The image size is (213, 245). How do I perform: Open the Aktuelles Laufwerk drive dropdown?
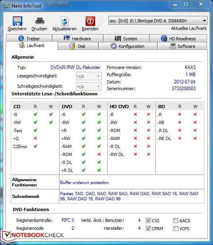coord(158,21)
